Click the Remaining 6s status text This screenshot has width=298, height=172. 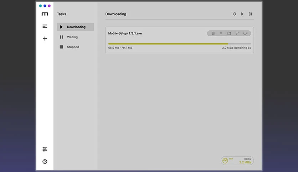(242, 48)
